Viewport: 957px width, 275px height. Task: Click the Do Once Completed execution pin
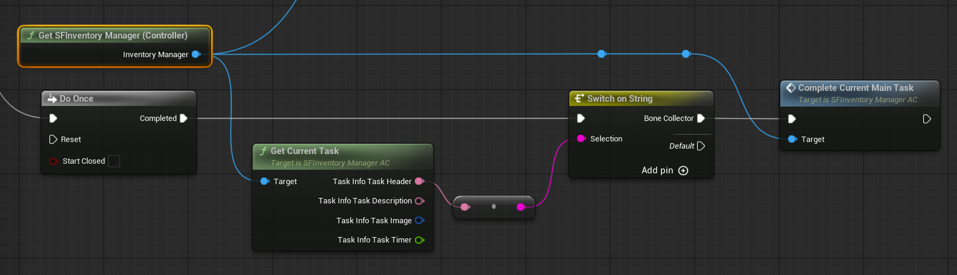pyautogui.click(x=184, y=119)
